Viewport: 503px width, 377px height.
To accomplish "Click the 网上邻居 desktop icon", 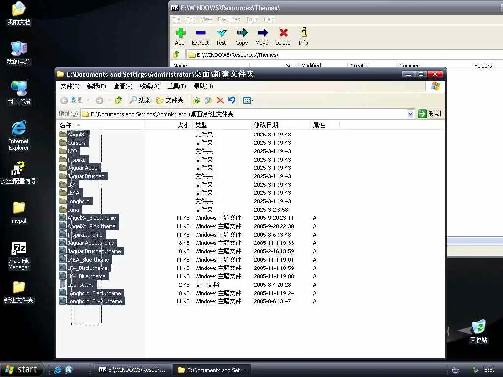I will (x=19, y=93).
